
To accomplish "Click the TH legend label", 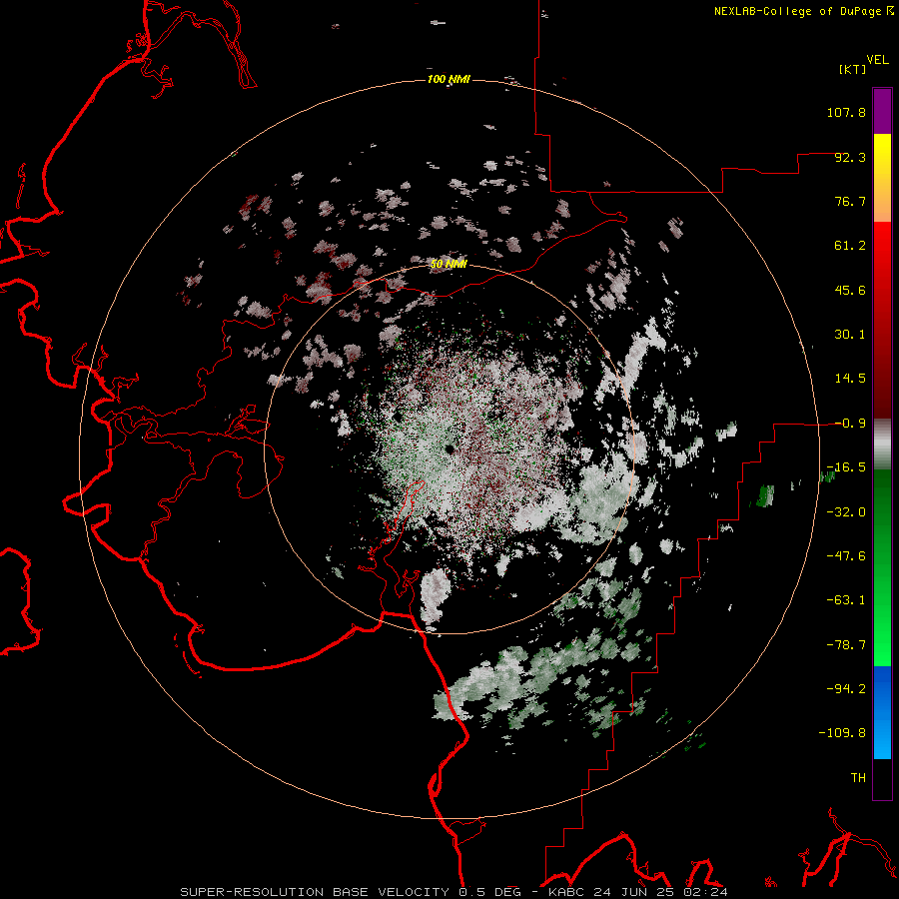I will point(858,777).
